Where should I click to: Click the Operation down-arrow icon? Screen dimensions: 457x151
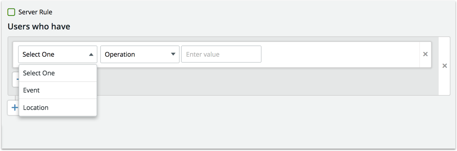point(173,54)
